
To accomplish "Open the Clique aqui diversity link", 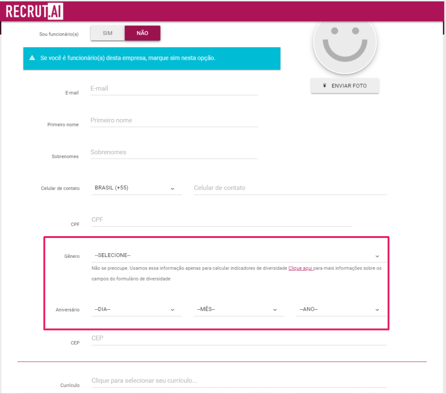I will (300, 268).
